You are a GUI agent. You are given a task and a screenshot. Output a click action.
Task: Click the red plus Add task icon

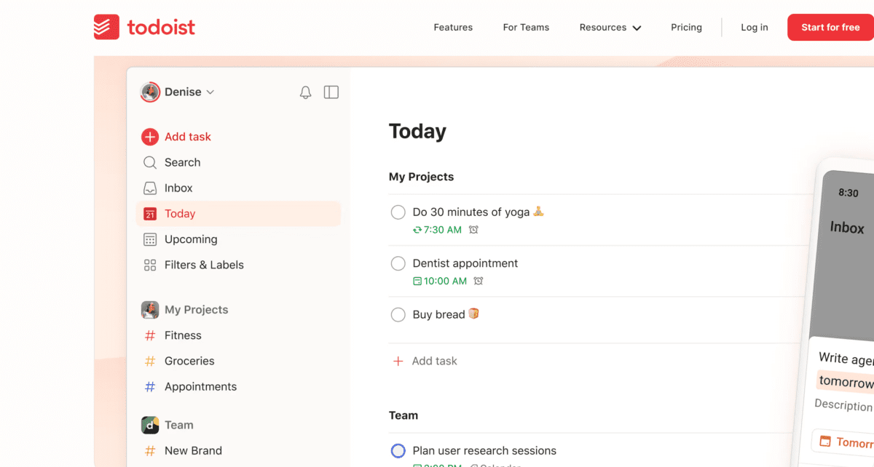(x=150, y=137)
